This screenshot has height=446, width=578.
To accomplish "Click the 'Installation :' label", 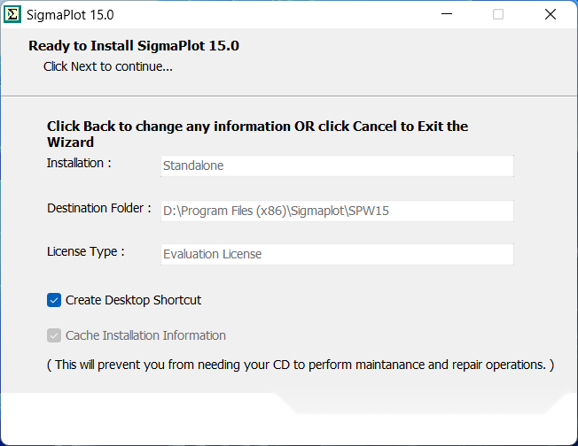I will (79, 163).
